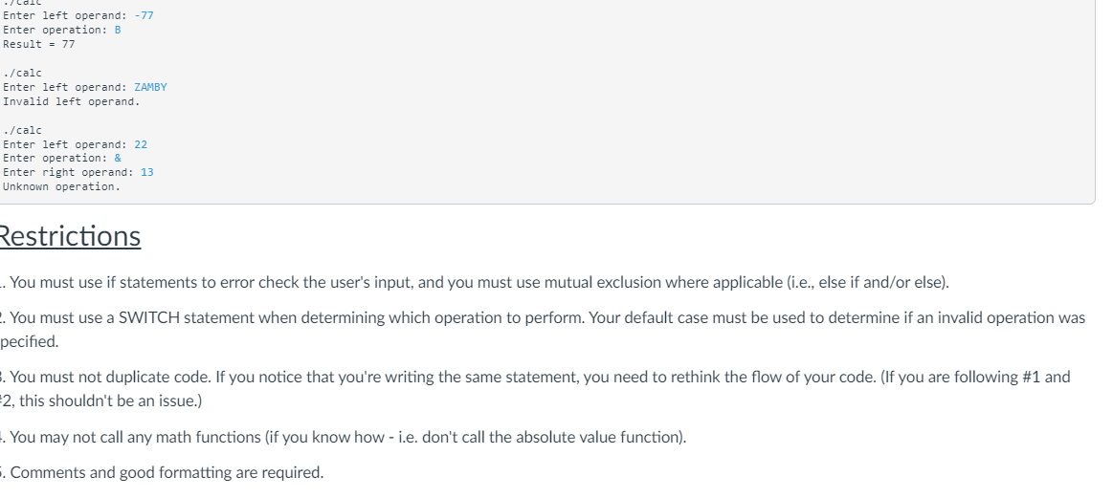Click the left operand value 22
Image resolution: width=1113 pixels, height=498 pixels.
141,144
